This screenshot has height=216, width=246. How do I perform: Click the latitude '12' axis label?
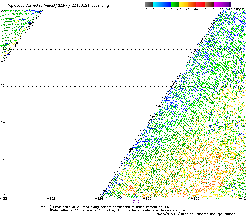3,159
